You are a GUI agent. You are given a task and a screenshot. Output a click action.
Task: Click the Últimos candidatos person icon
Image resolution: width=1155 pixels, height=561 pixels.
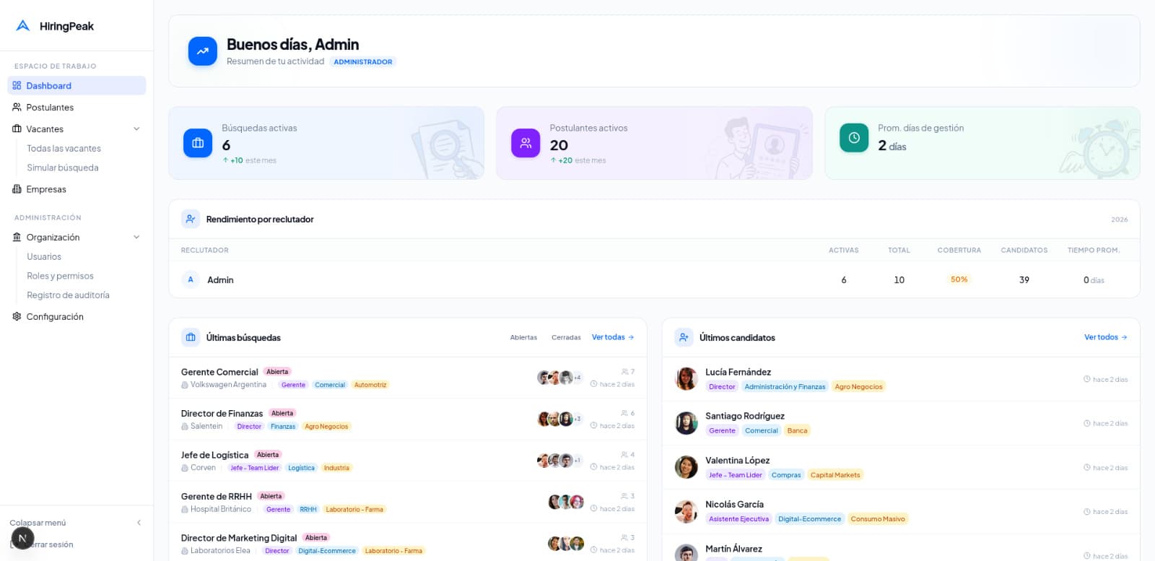tap(684, 337)
